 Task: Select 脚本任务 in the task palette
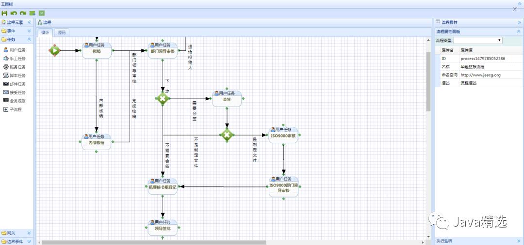(x=15, y=76)
